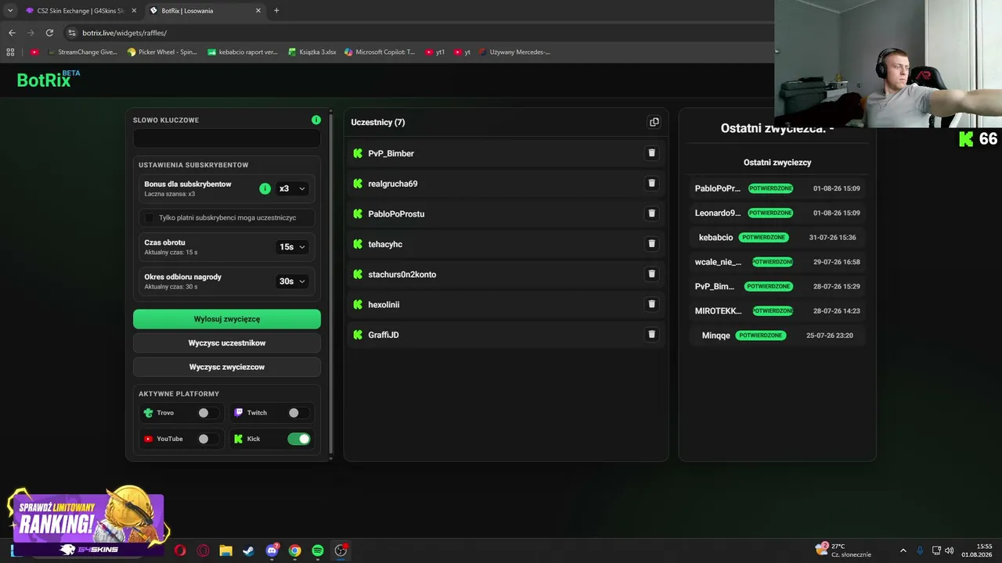Remove stachurs0n2konto via trash icon

point(651,274)
